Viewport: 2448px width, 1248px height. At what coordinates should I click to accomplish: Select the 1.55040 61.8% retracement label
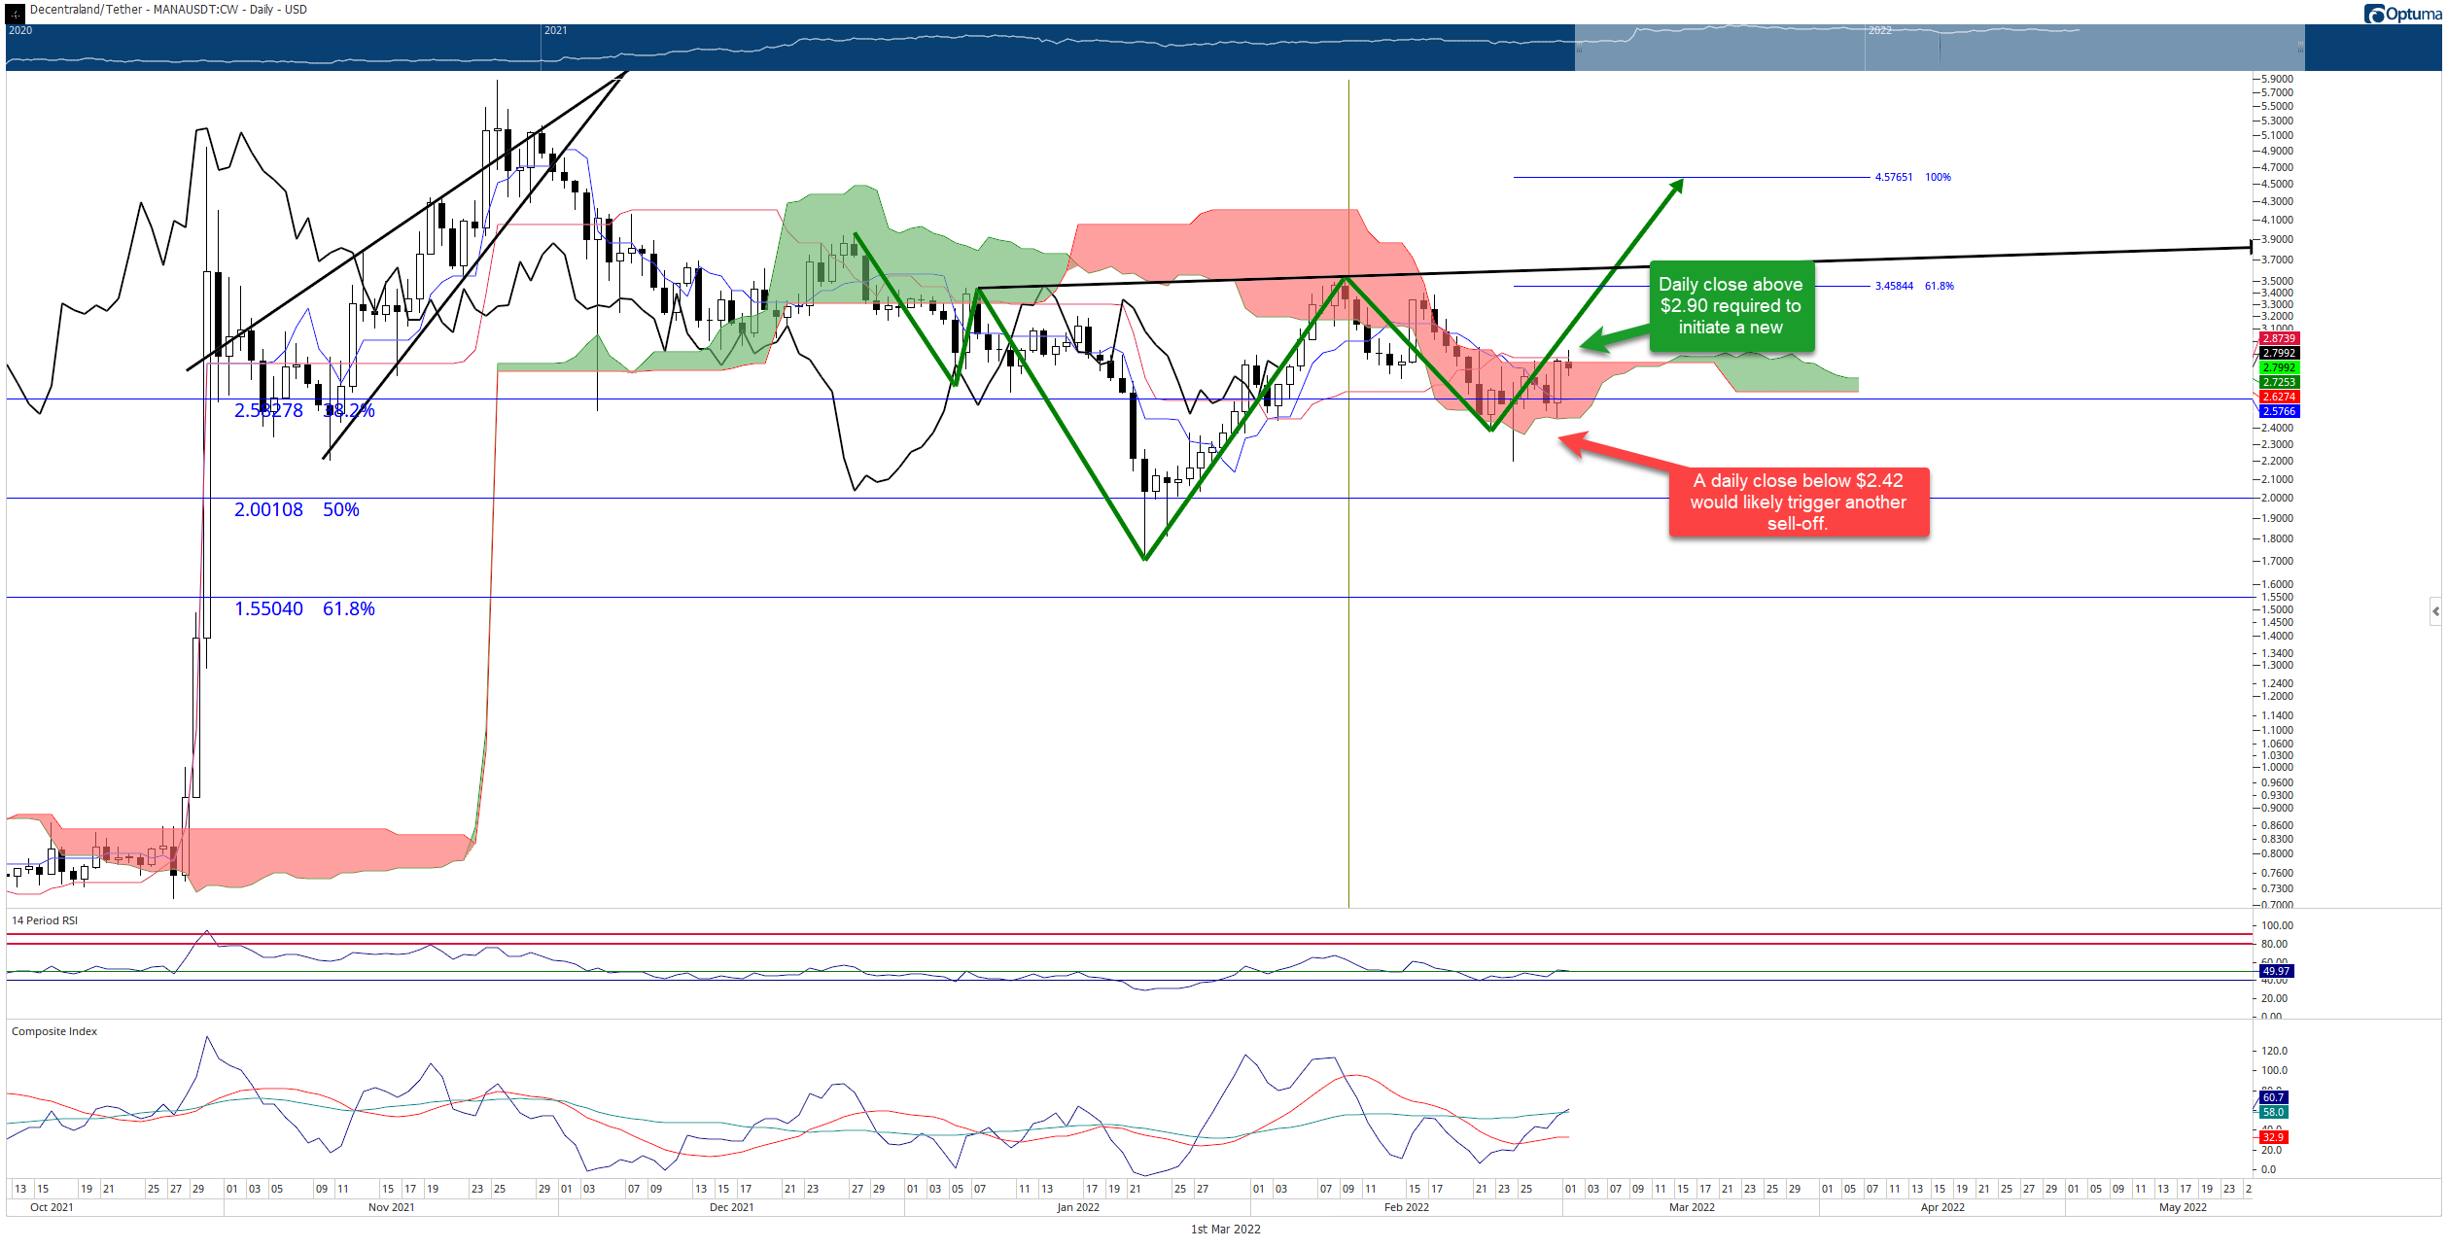coord(304,608)
